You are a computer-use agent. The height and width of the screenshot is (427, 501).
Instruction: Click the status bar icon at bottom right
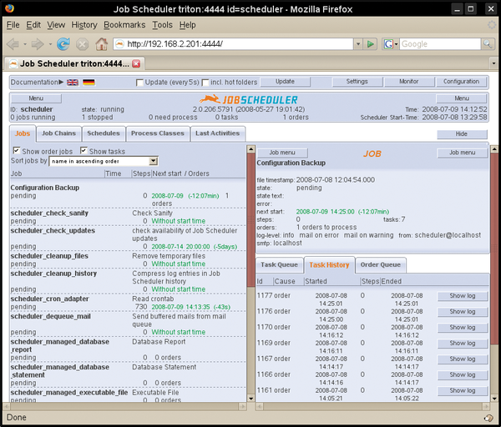[x=488, y=418]
